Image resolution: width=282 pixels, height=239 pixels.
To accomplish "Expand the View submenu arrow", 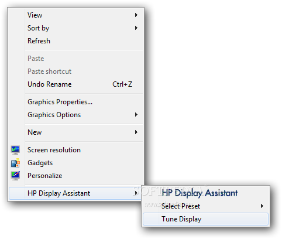I will pos(136,15).
